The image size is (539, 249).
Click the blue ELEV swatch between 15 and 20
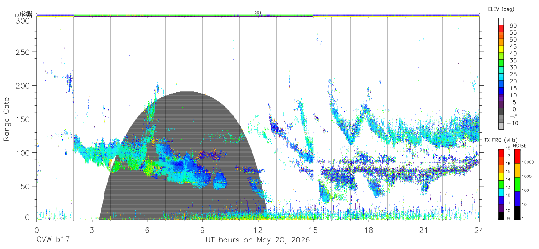[501, 83]
